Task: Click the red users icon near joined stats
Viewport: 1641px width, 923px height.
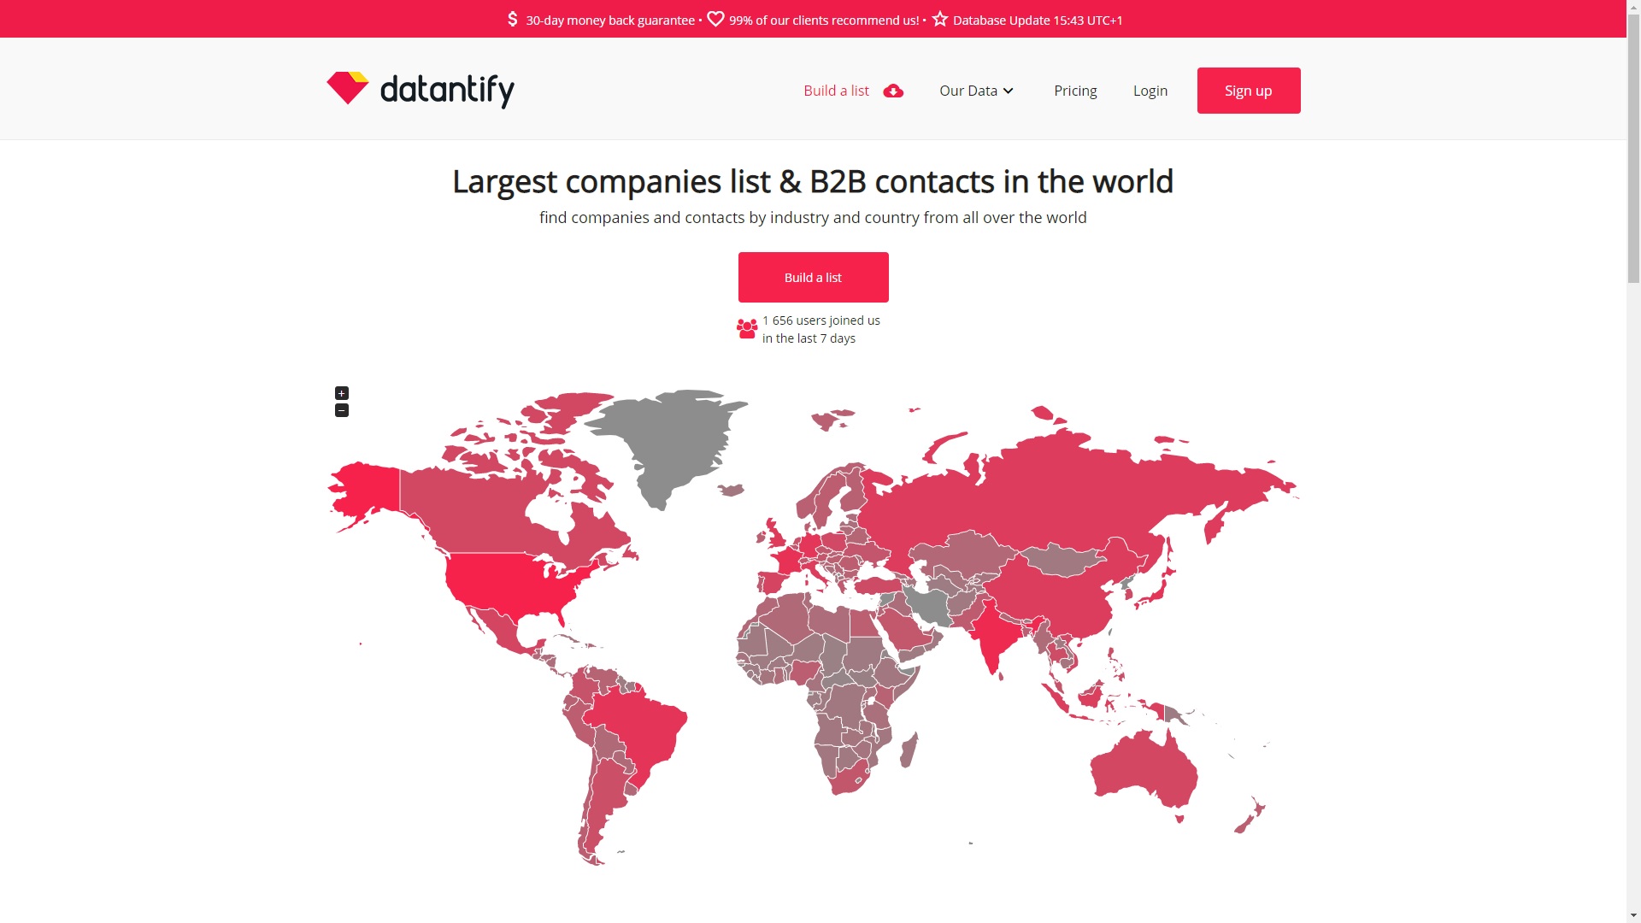Action: tap(745, 328)
